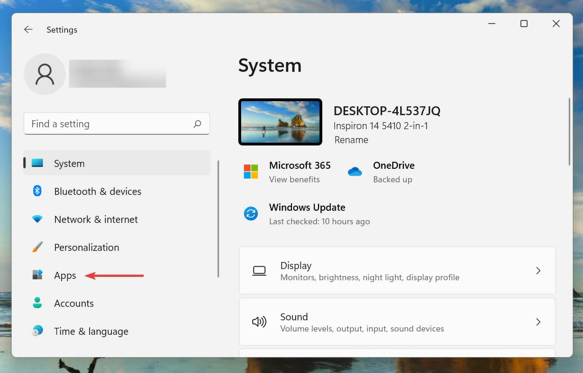Select Personalization in the sidebar

[117, 247]
